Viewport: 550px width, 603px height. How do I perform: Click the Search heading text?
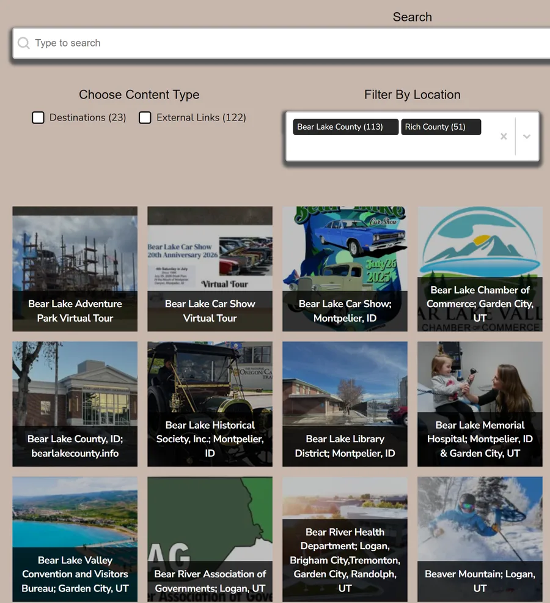412,17
